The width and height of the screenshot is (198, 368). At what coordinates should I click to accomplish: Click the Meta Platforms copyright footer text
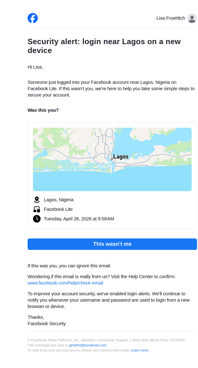(106, 340)
